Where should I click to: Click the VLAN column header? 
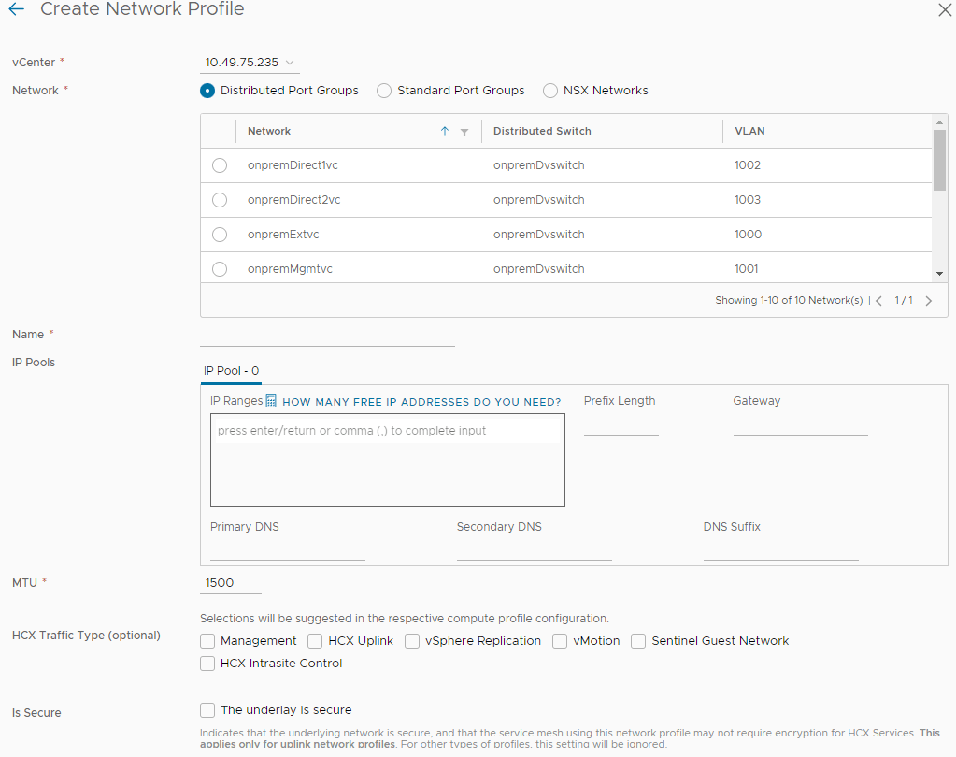tap(749, 132)
